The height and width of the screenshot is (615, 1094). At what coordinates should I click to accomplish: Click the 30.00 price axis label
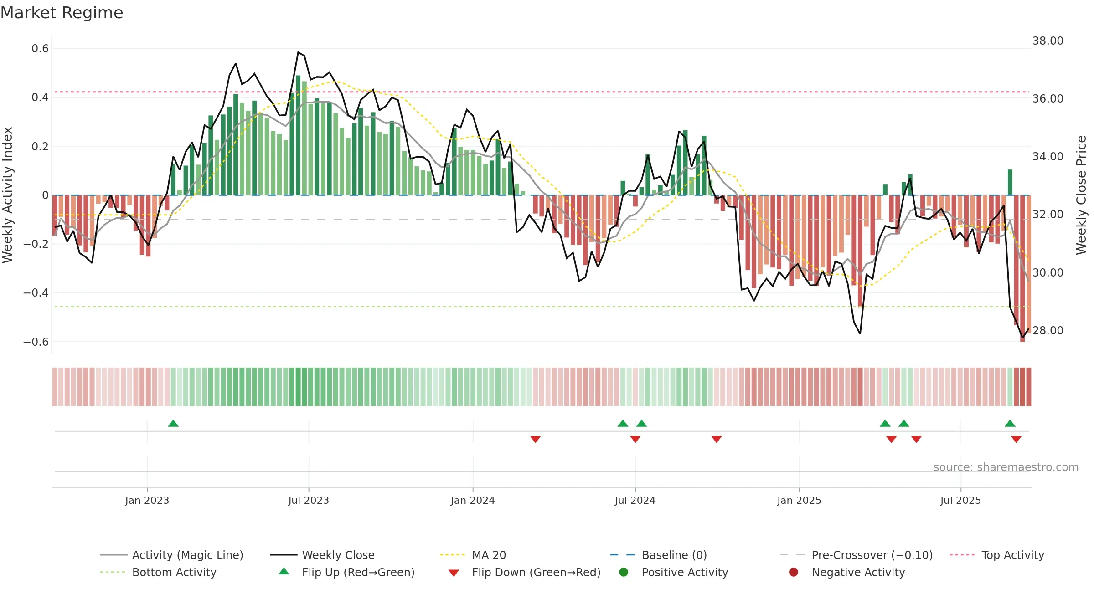[x=1048, y=273]
